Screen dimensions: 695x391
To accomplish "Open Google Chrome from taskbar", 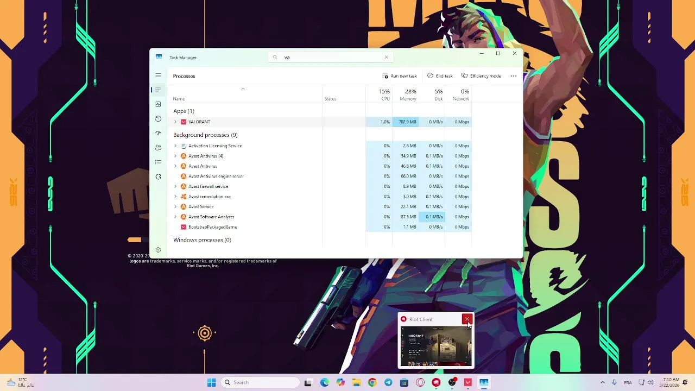I will 372,382.
